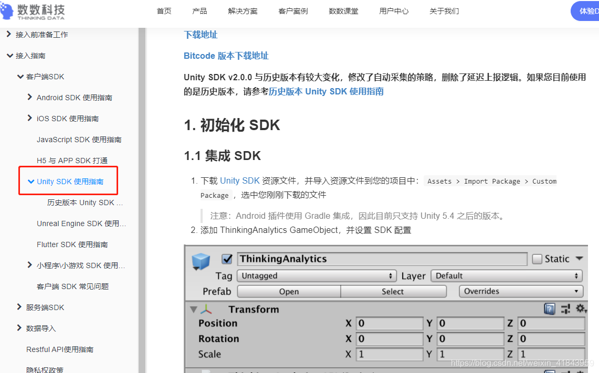Screen dimensions: 599x373
Task: Open the 关于我们 menu item
Action: 444,11
